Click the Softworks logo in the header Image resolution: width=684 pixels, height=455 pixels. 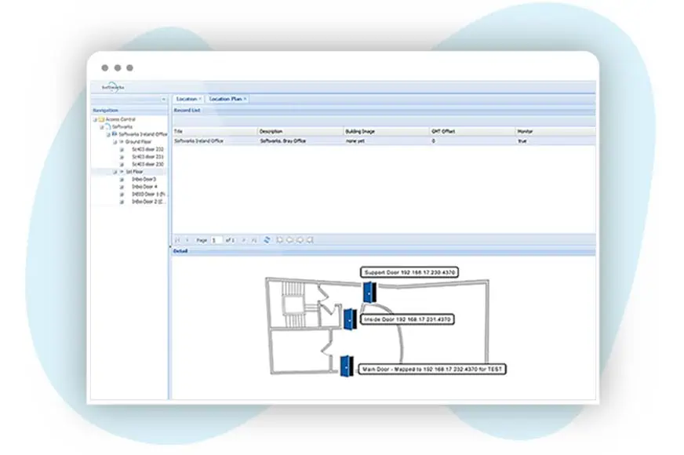tap(113, 87)
